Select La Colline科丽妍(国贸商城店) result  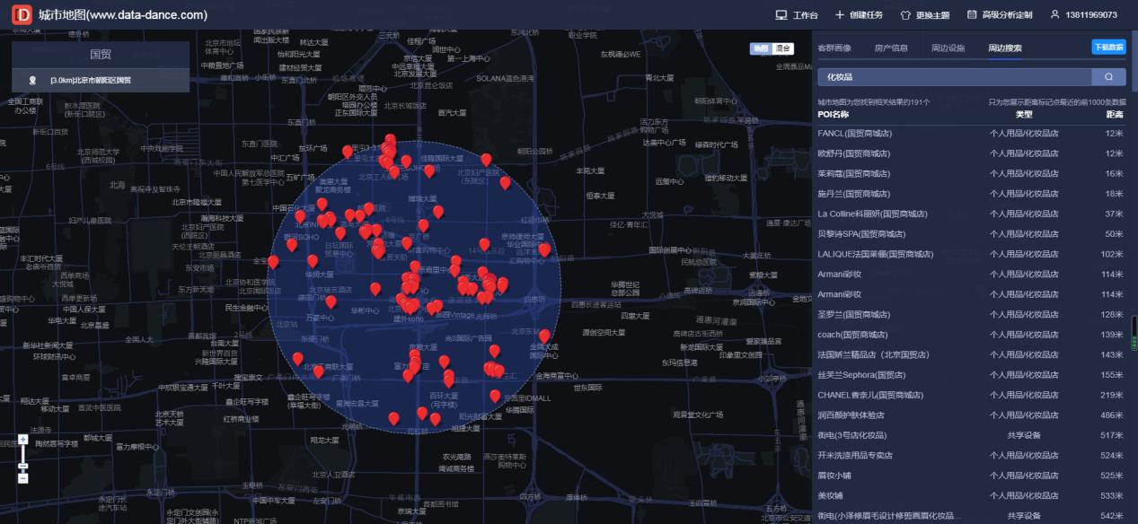[971, 214]
